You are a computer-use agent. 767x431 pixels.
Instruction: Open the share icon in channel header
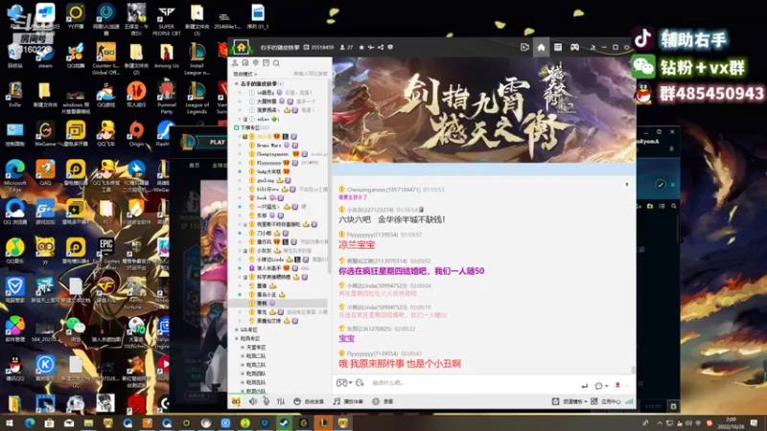click(x=381, y=47)
